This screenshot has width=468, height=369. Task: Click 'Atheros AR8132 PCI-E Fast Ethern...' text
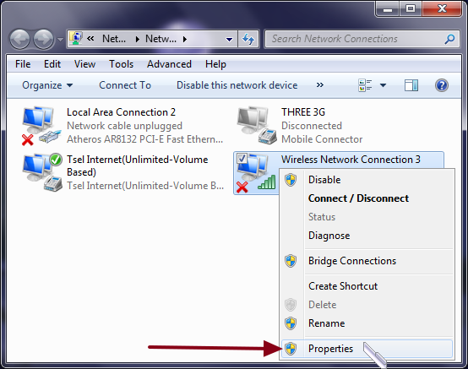pyautogui.click(x=144, y=139)
